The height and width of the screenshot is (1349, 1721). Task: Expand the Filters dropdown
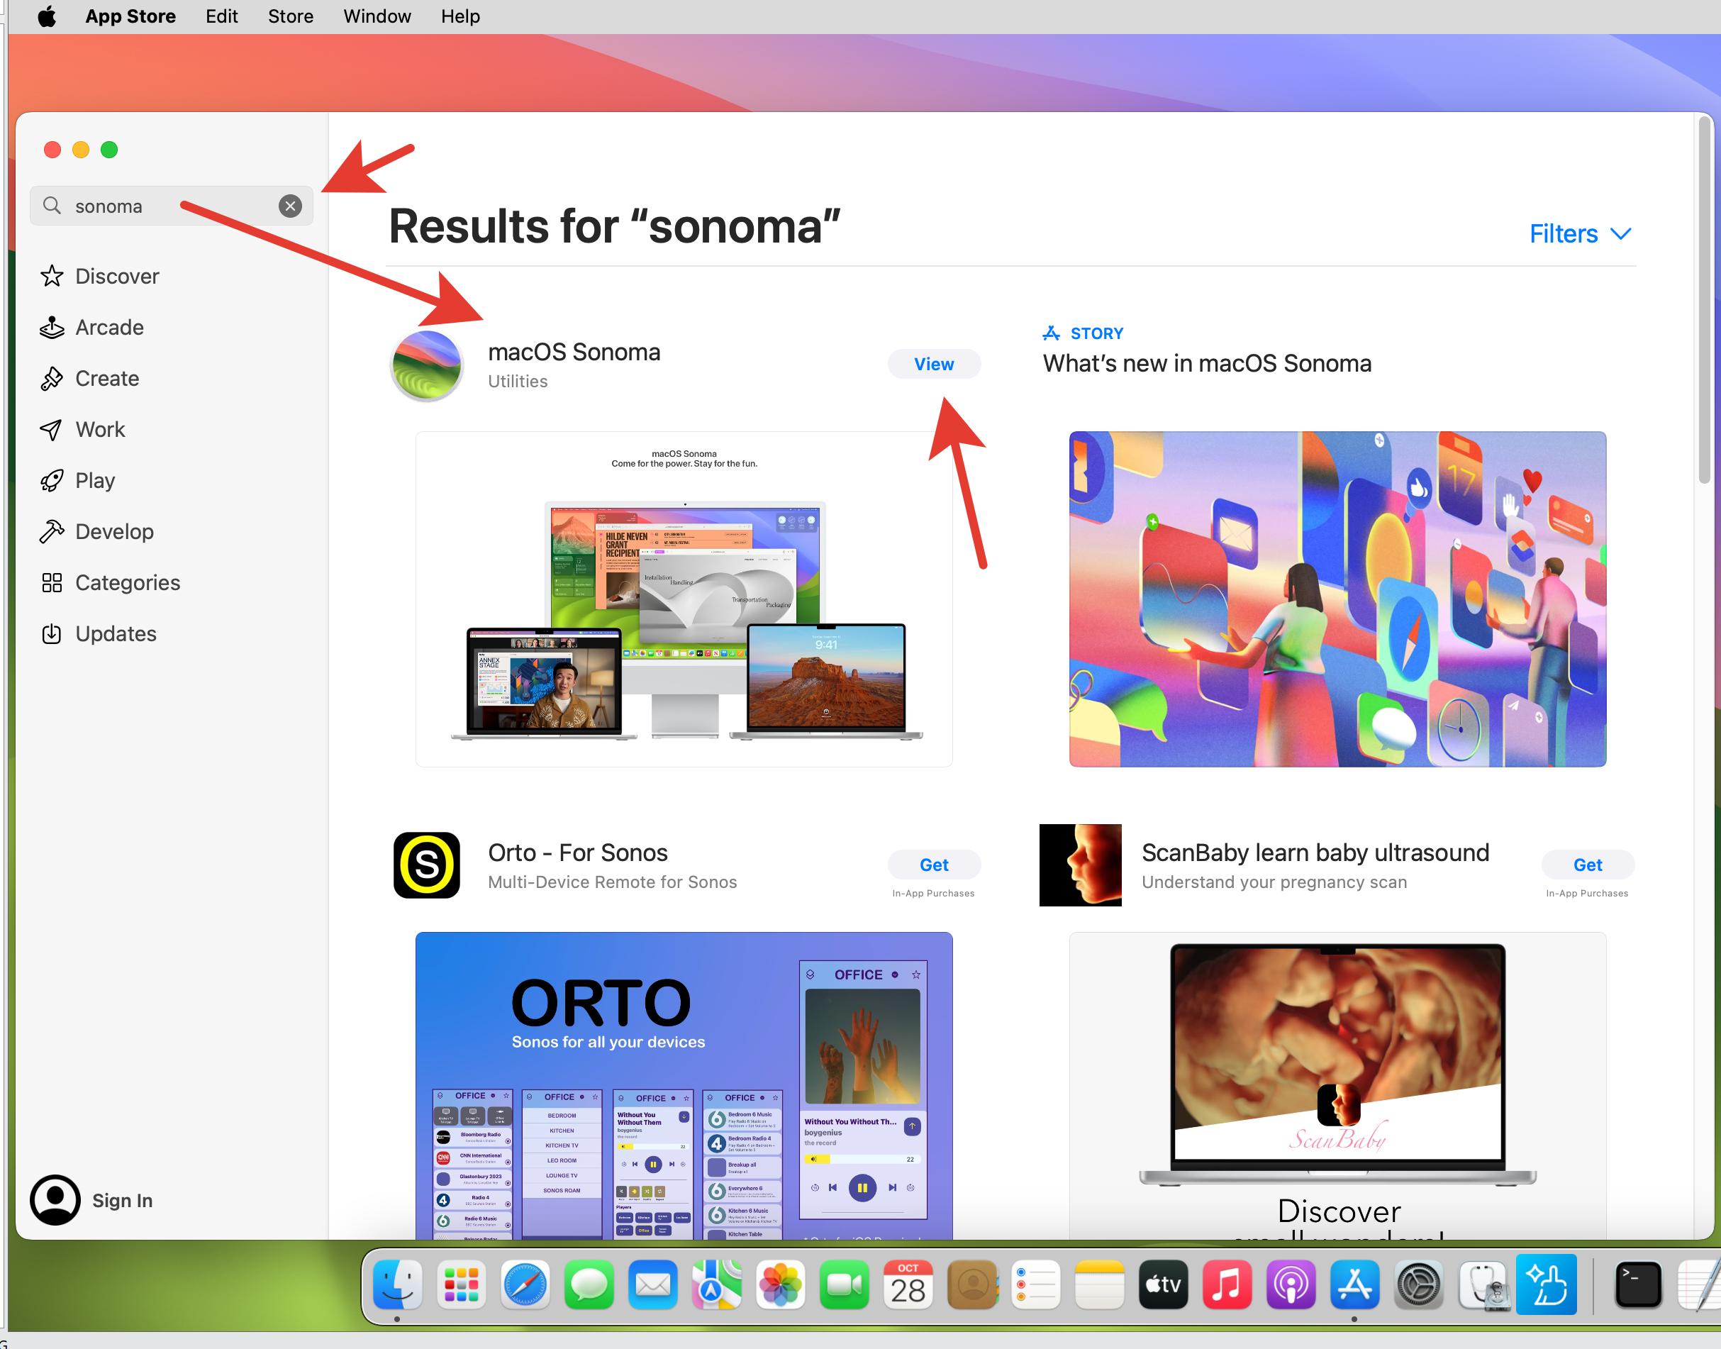[1580, 234]
